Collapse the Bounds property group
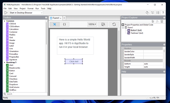170x103 pixels. point(123,61)
